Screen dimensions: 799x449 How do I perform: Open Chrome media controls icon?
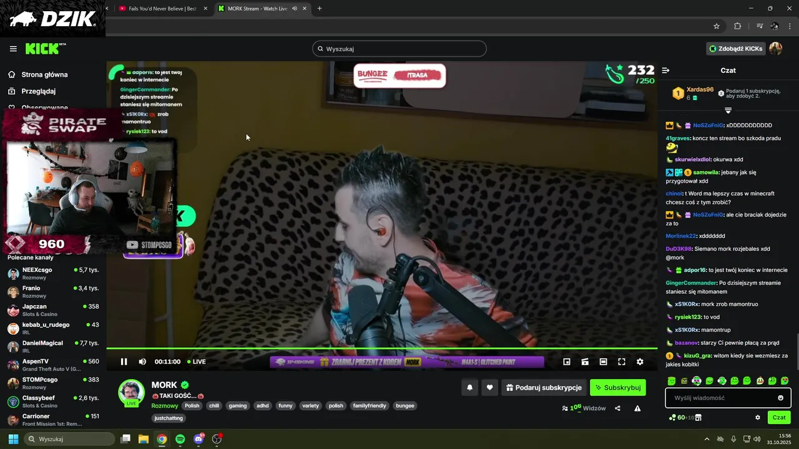click(x=760, y=26)
